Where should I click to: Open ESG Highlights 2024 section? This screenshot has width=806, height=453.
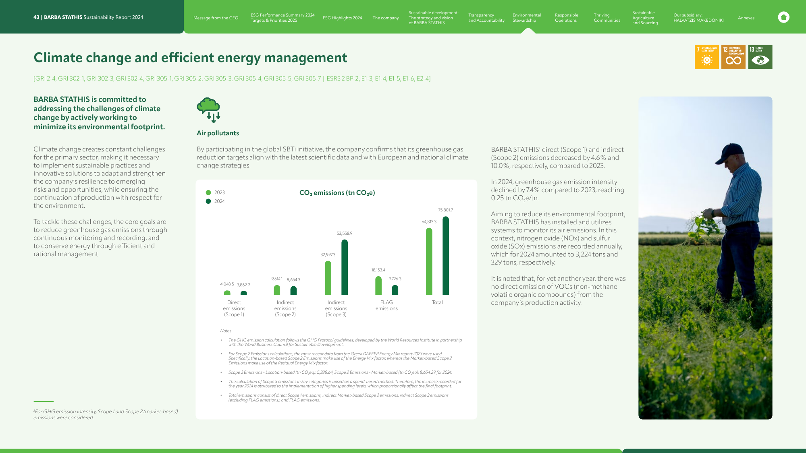click(342, 18)
